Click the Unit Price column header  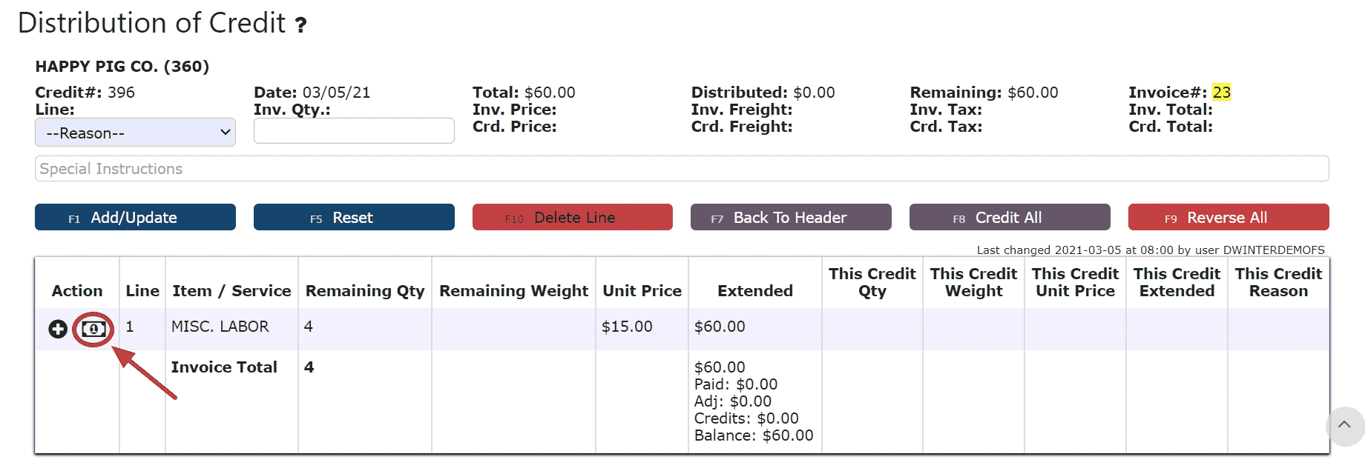(x=642, y=291)
